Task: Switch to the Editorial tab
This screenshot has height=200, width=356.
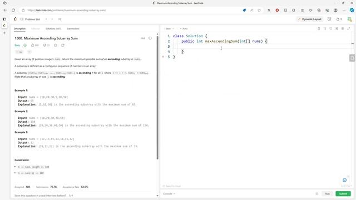Action: pos(36,29)
